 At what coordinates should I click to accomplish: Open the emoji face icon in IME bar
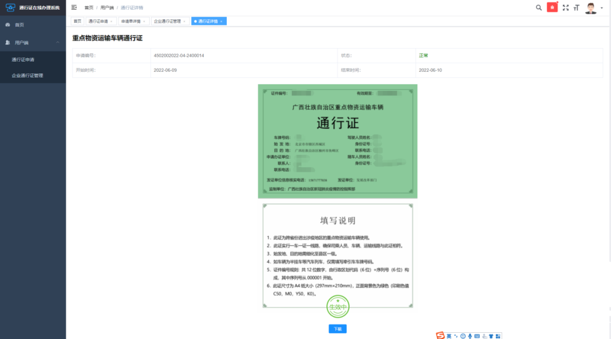(463, 336)
